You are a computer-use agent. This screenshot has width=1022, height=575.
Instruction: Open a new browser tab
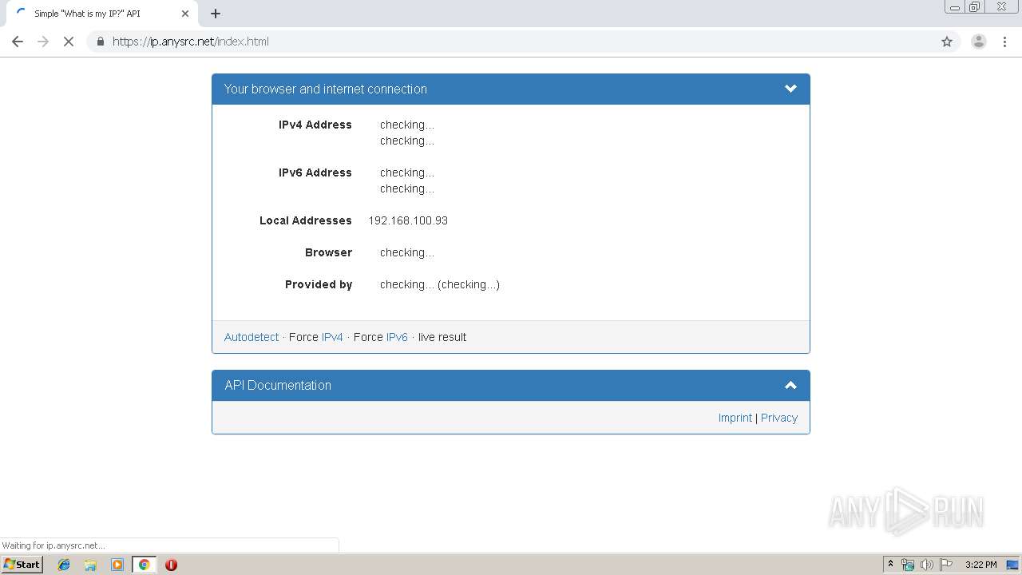tap(216, 14)
